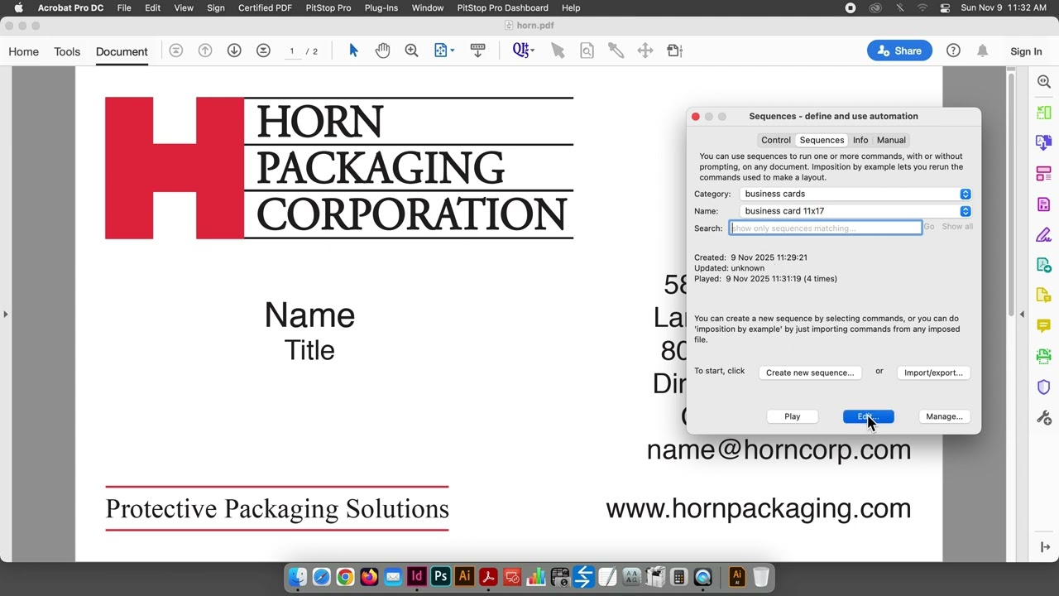Switch to the Home tab
This screenshot has height=596, width=1059.
(23, 51)
